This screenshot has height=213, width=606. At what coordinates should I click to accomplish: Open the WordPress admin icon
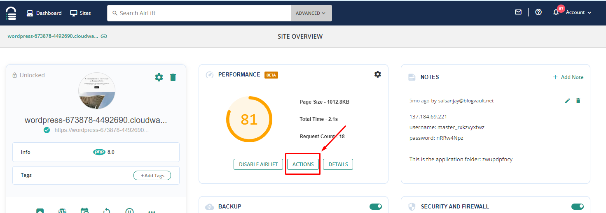tap(62, 211)
